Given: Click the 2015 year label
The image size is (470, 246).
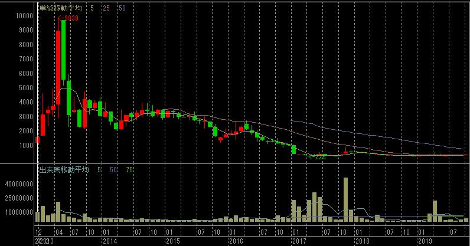Looking at the screenshot, I should (172, 241).
